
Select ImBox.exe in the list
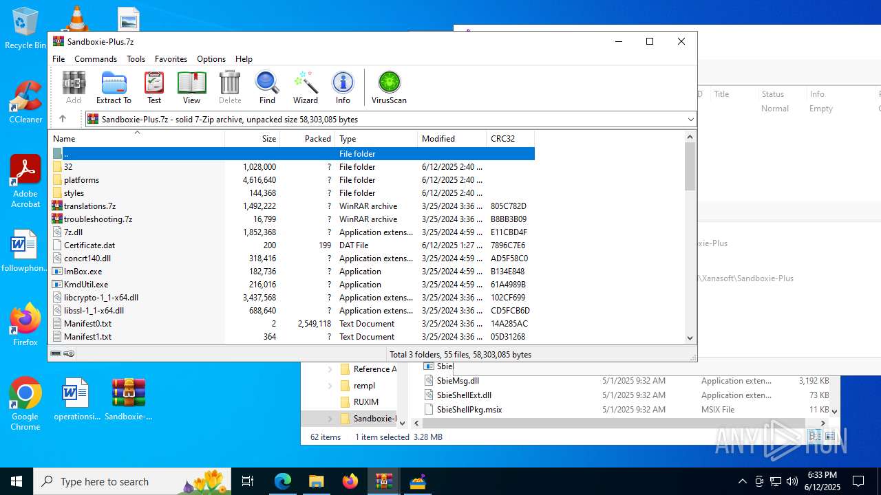[292, 272]
